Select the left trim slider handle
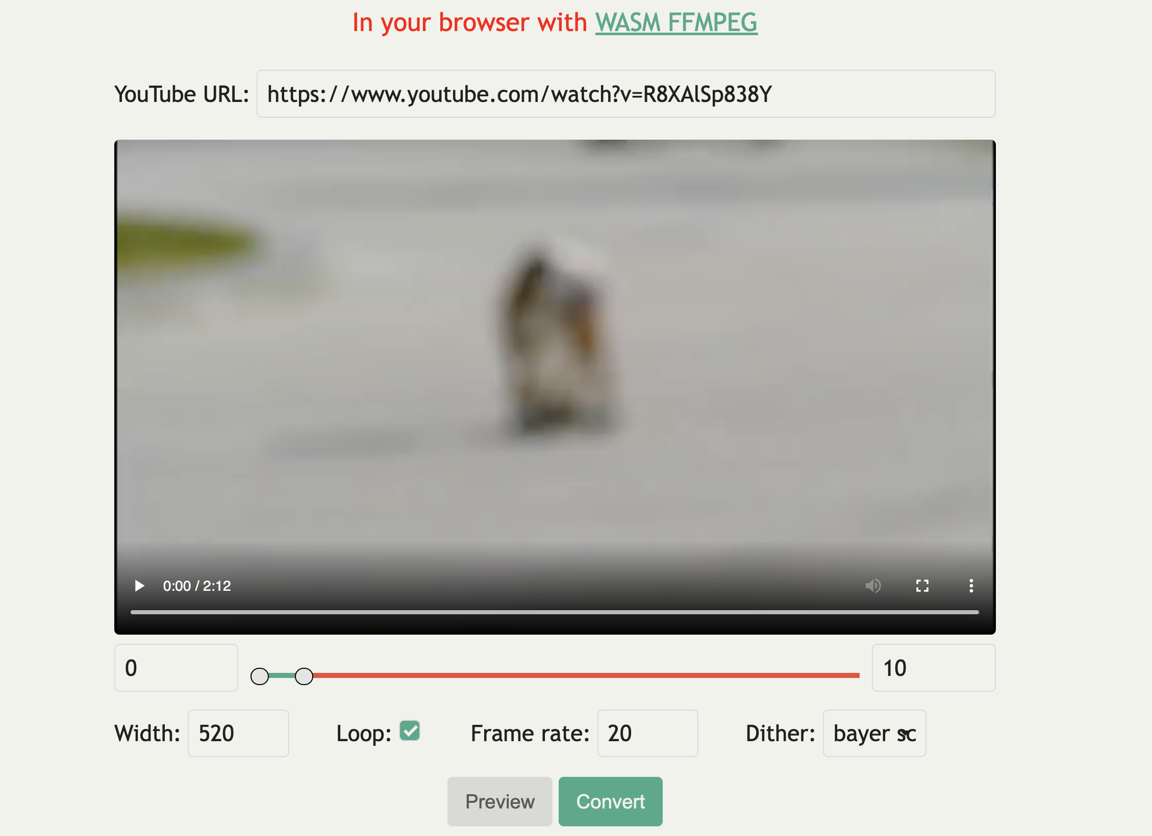 [261, 676]
